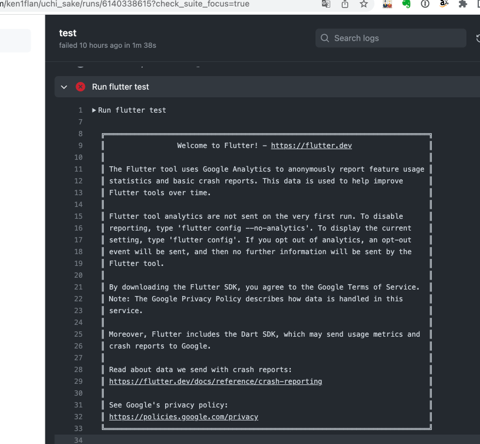Image resolution: width=480 pixels, height=444 pixels.
Task: Click 'failed 10 hours ago in 1m 38s' text
Action: (x=107, y=45)
